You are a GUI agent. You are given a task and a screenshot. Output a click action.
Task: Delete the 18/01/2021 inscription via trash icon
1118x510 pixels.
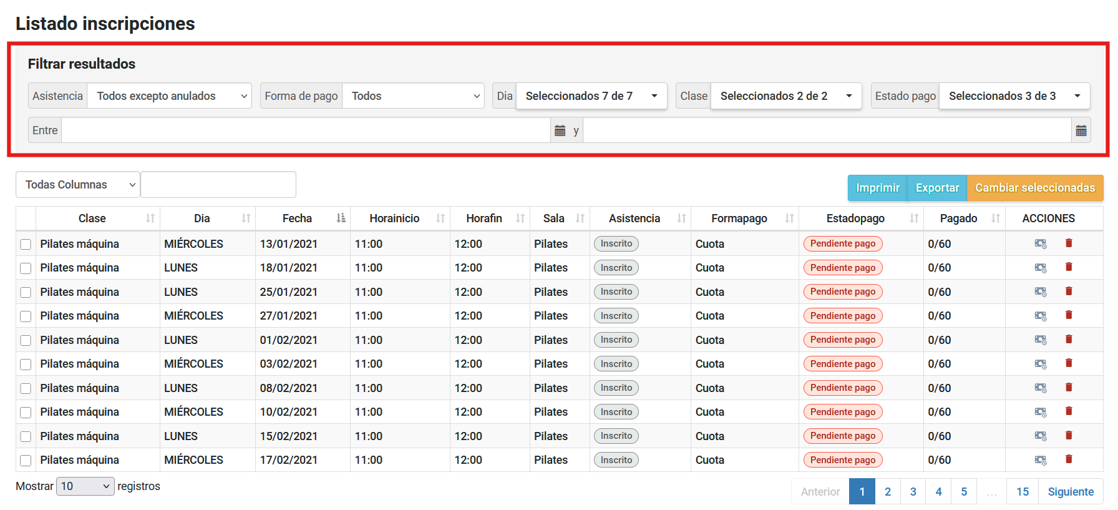[1069, 267]
